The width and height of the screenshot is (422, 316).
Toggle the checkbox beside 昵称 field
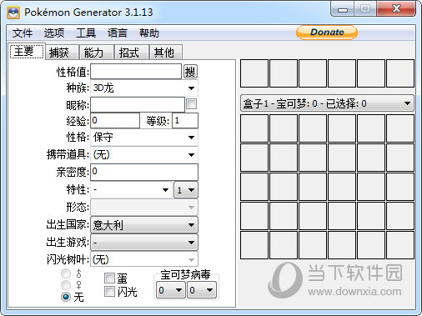(192, 104)
